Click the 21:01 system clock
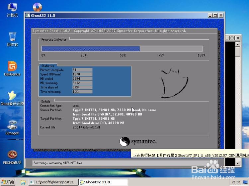 coord(236,182)
